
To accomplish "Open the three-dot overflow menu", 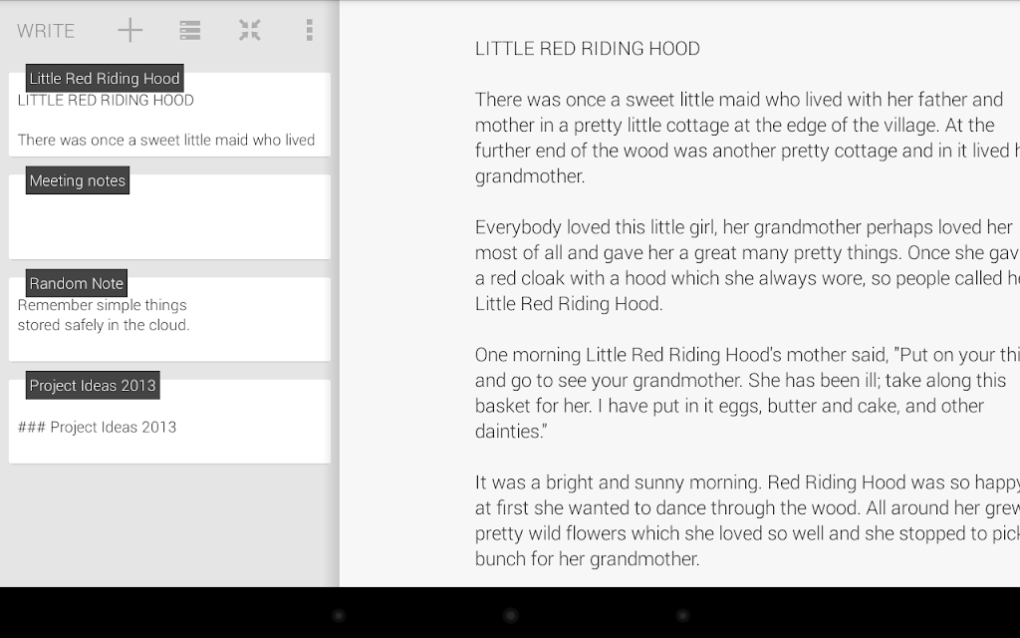I will click(310, 30).
